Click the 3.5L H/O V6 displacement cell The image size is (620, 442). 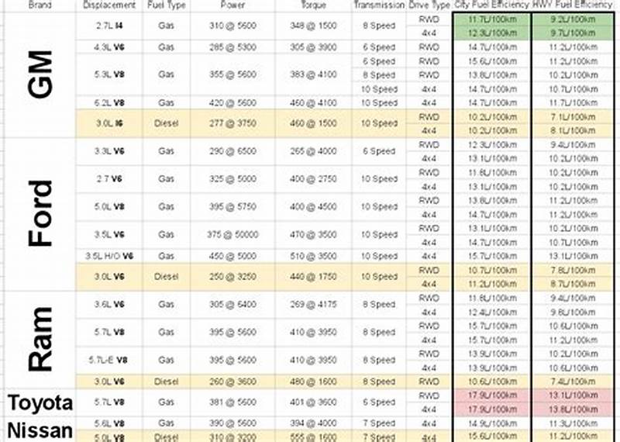coord(109,256)
